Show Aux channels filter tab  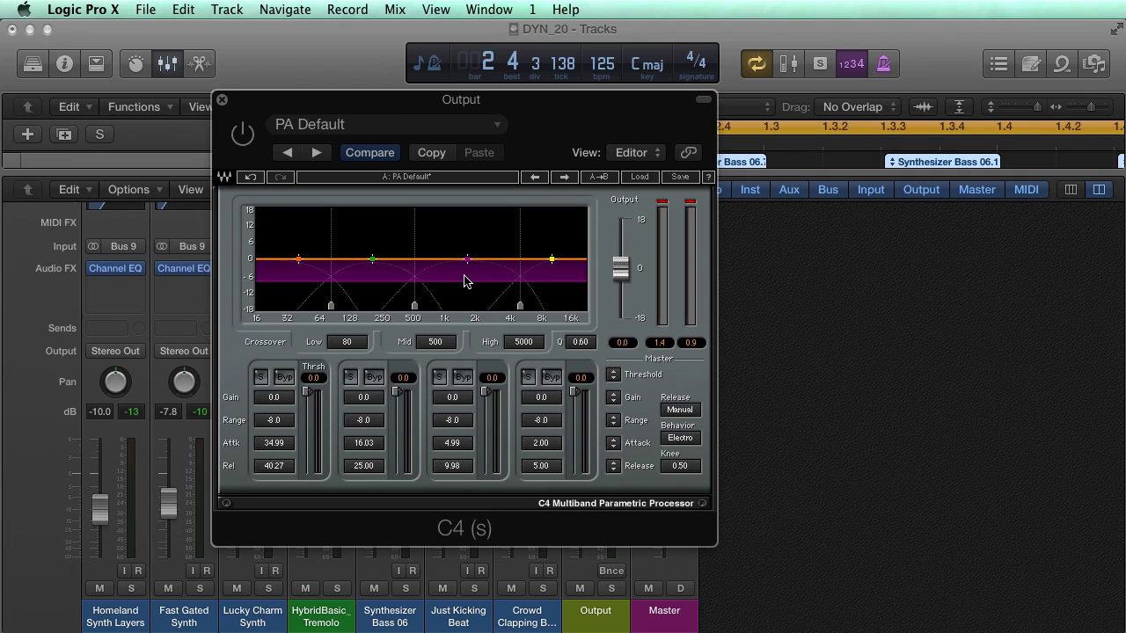[x=789, y=189]
